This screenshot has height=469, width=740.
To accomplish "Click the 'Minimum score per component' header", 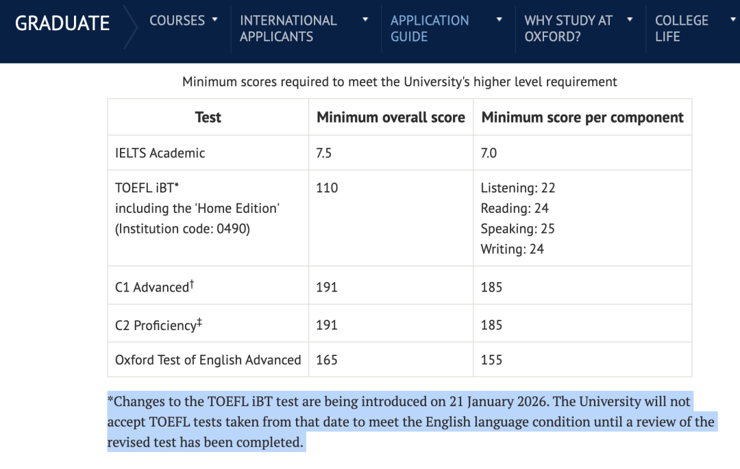I will [582, 117].
